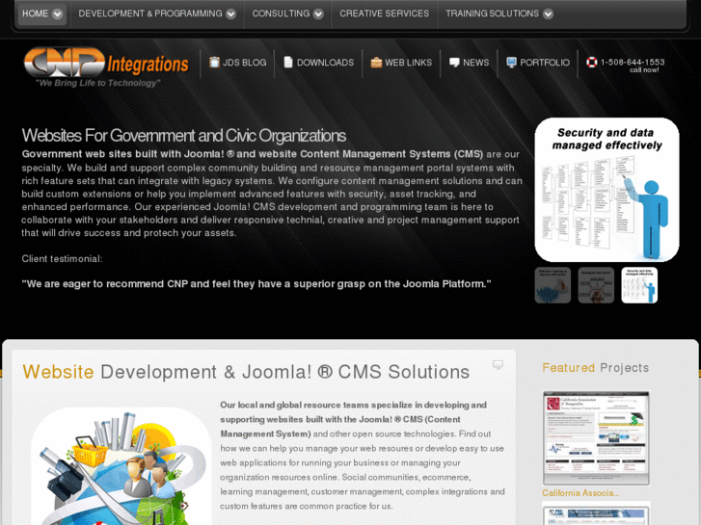
Task: Click the Downloads document icon
Action: 288,62
